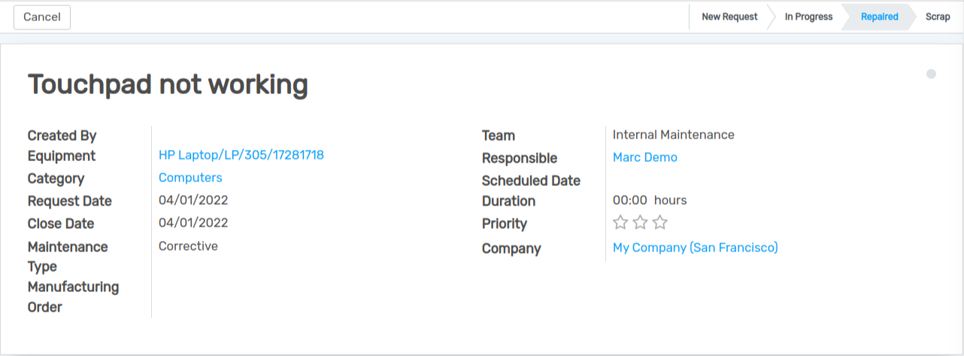Click the Duration 00:00 hours value
The image size is (964, 356).
pyautogui.click(x=649, y=200)
